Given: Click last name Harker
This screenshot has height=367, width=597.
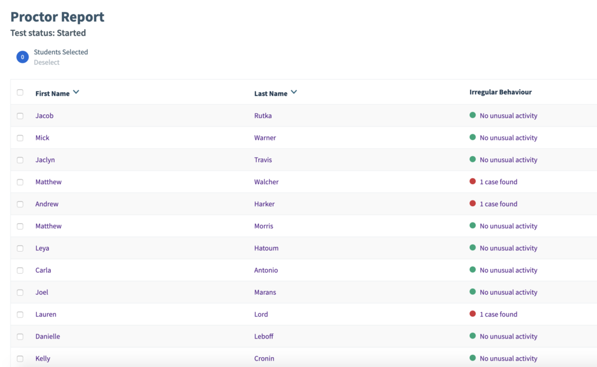Looking at the screenshot, I should point(264,204).
